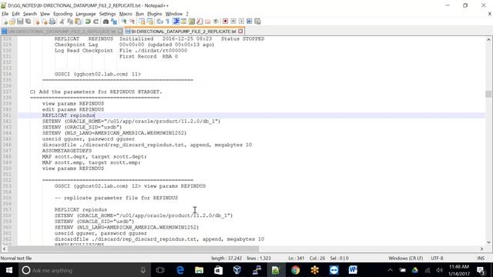
Task: Open the File menu
Action: pos(5,14)
